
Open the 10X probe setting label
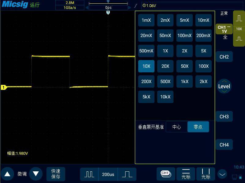click(x=239, y=29)
